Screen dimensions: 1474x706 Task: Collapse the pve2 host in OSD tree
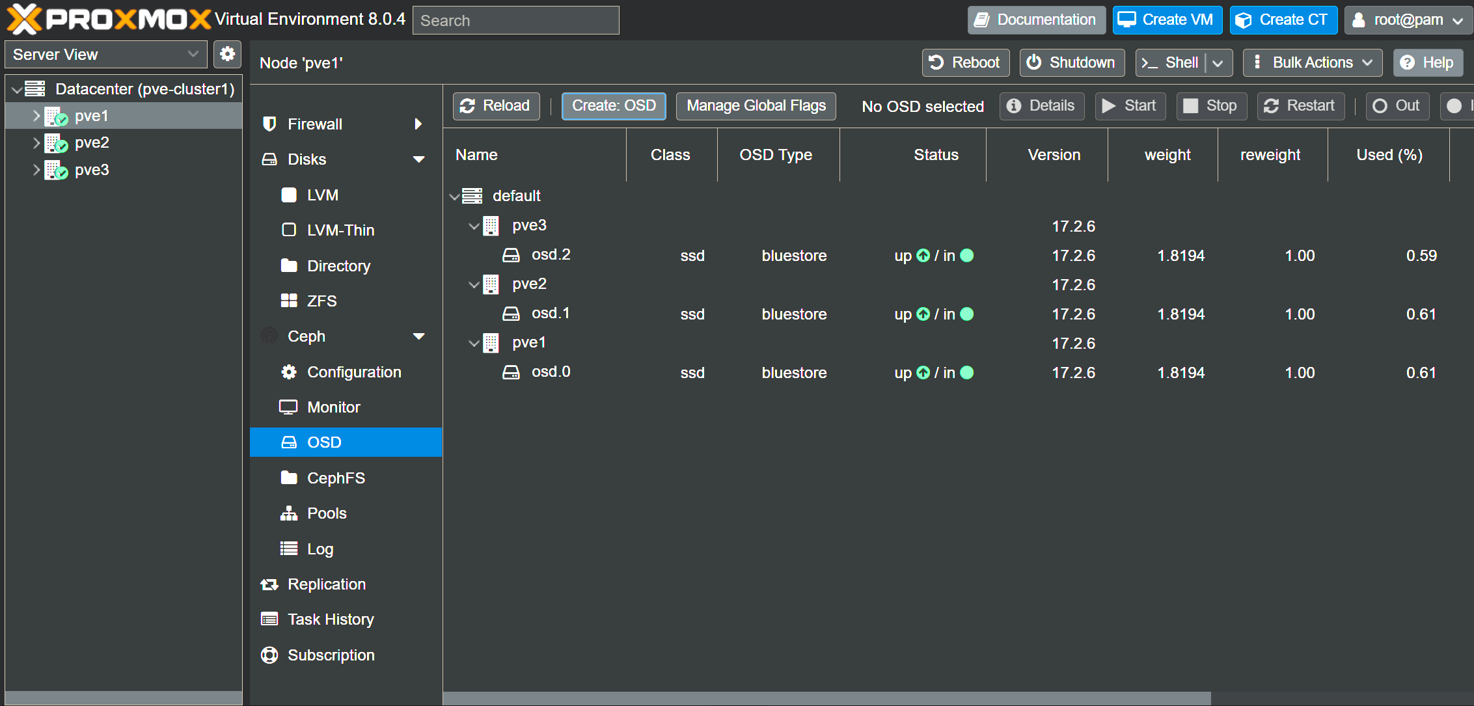474,285
